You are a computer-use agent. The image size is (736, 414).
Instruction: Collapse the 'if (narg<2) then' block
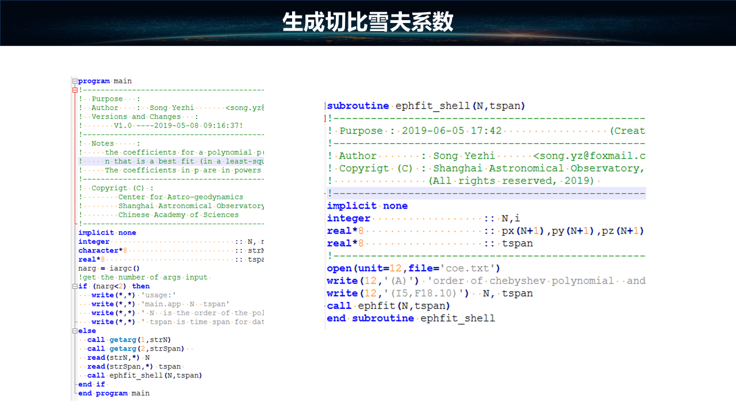click(x=74, y=286)
